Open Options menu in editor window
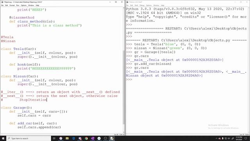 point(23,5)
